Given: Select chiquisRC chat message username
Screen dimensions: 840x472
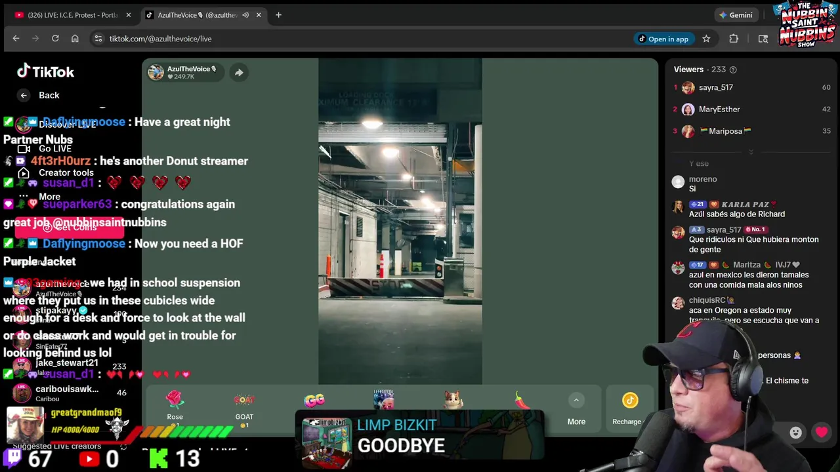Looking at the screenshot, I should point(707,300).
